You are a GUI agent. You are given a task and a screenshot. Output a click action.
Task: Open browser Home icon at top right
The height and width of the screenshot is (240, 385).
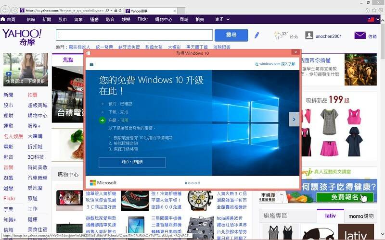[x=368, y=10]
